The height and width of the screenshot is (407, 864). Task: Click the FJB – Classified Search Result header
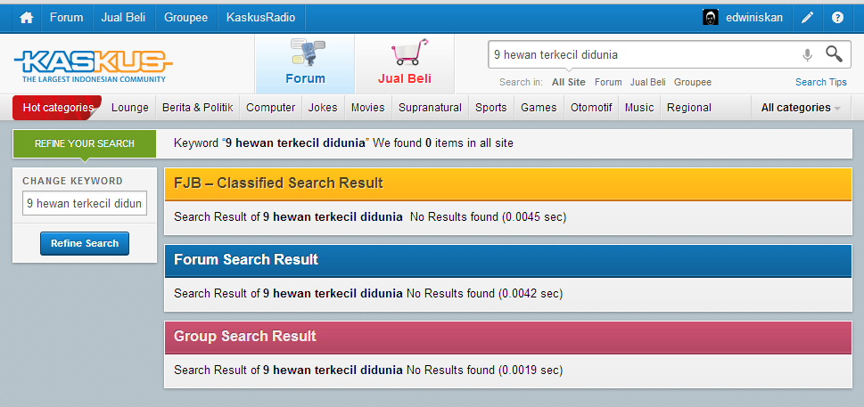click(x=507, y=183)
